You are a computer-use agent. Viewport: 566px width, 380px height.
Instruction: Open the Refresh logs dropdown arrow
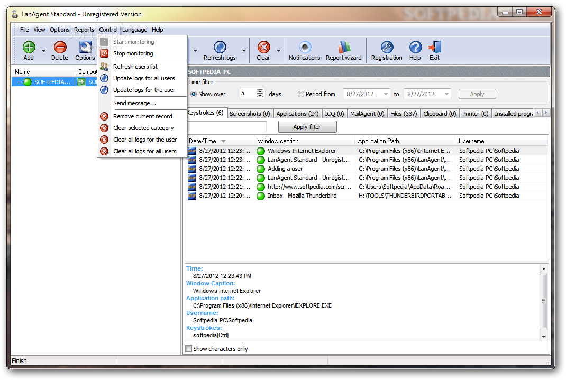244,51
